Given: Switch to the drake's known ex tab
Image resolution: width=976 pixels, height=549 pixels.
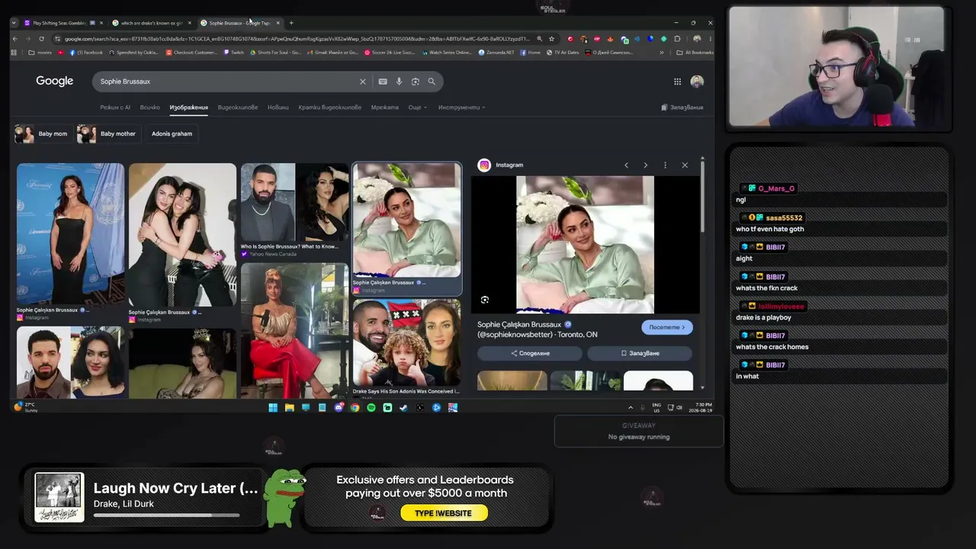Looking at the screenshot, I should tap(152, 23).
